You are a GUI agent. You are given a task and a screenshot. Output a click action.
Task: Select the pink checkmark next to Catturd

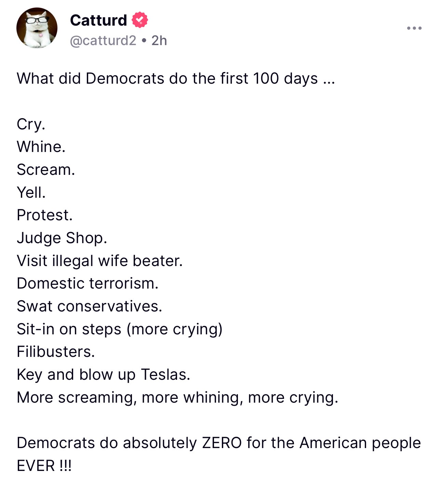pyautogui.click(x=140, y=20)
